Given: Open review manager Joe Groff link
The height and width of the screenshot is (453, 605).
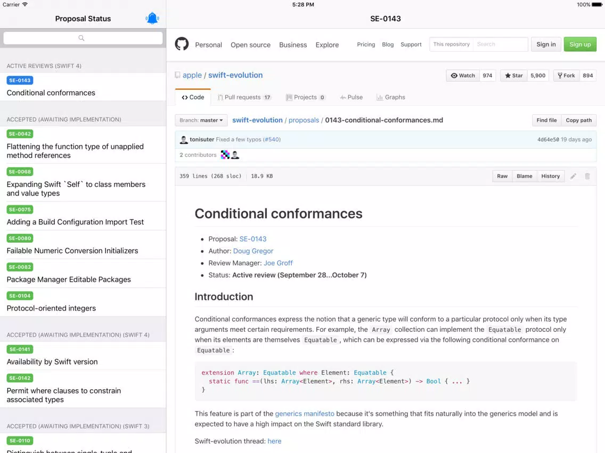Looking at the screenshot, I should 278,263.
